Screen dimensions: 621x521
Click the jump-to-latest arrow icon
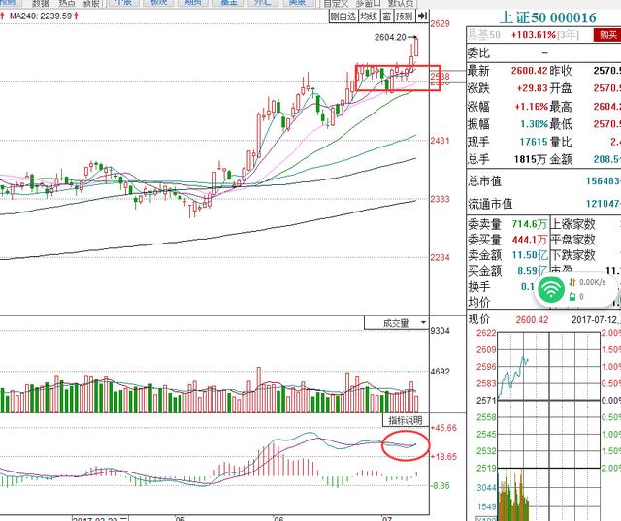[x=423, y=16]
